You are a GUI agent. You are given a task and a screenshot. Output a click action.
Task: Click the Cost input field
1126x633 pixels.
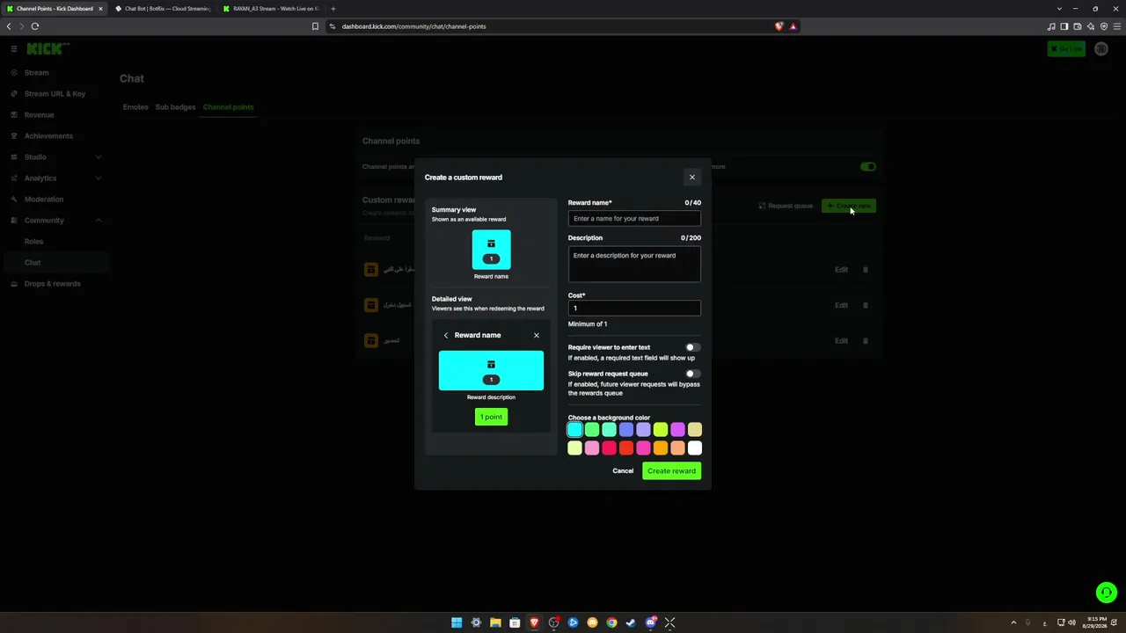(634, 308)
